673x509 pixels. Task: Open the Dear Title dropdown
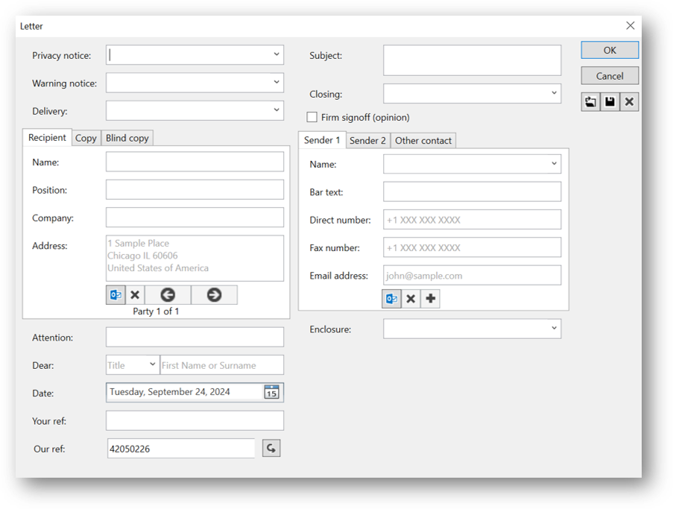point(152,364)
